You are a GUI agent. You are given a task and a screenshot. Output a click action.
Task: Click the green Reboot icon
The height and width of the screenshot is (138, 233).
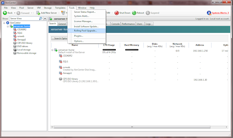point(134,13)
